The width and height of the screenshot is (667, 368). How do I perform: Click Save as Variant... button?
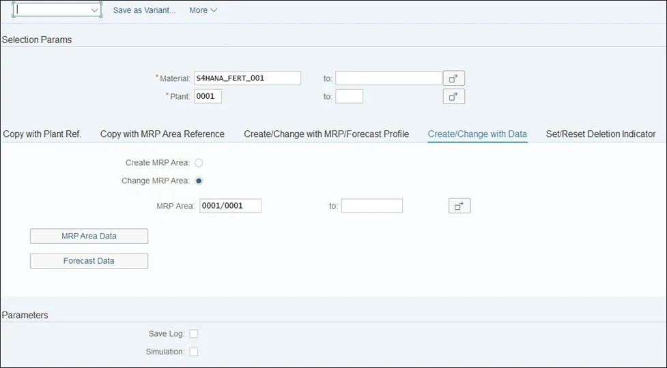point(144,10)
